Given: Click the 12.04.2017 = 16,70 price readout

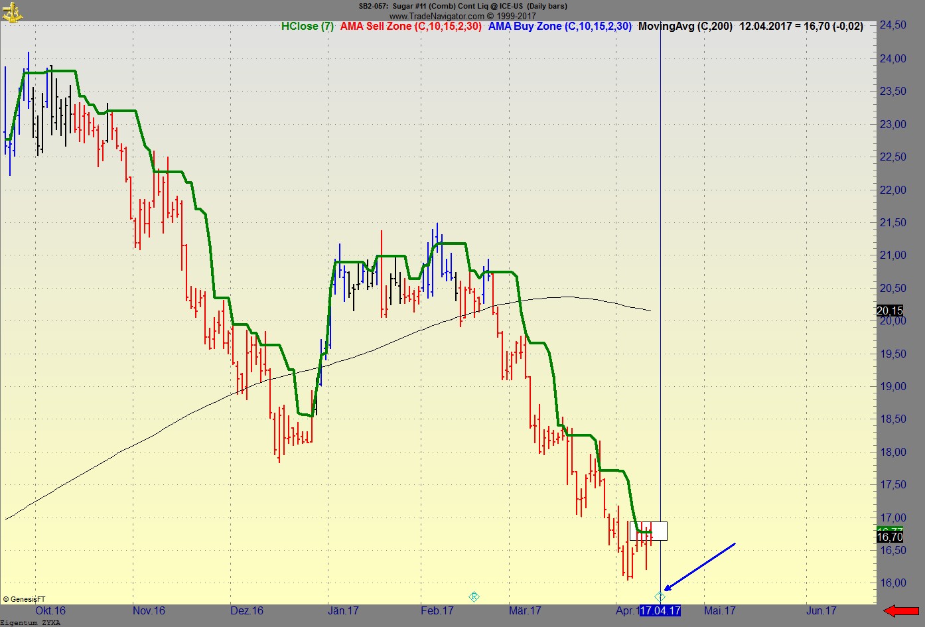Looking at the screenshot, I should 801,27.
